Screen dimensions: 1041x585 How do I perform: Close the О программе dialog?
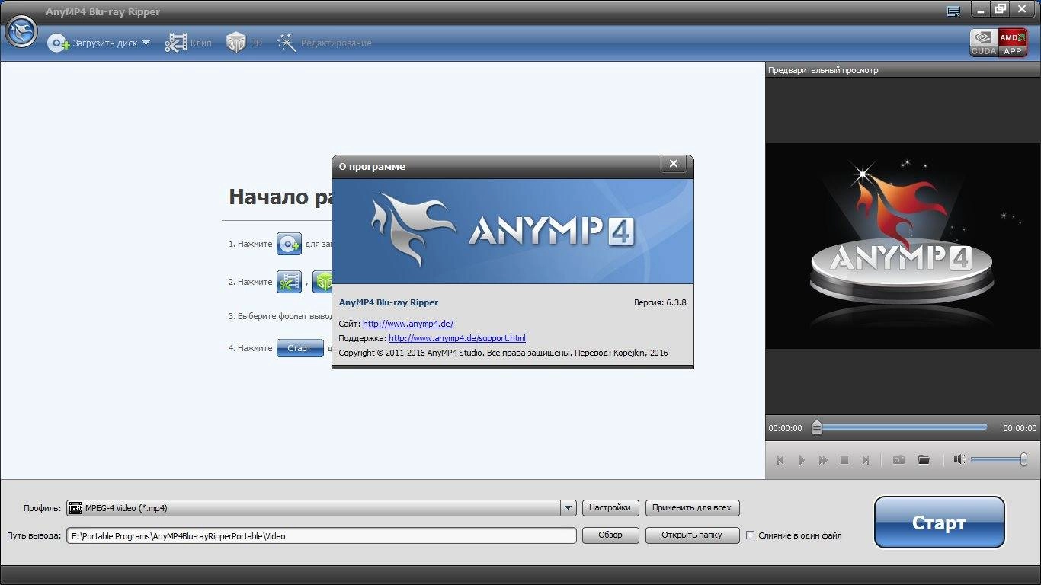coord(673,164)
